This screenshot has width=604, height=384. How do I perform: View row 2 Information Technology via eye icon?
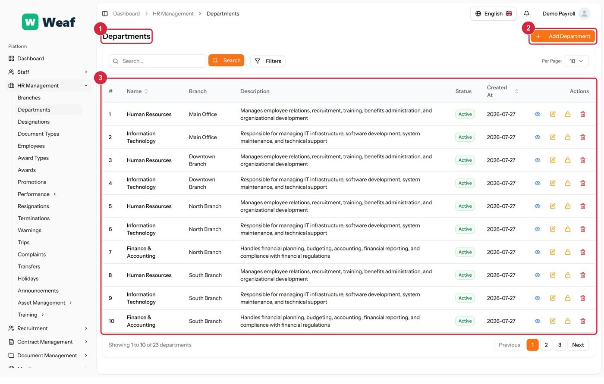pyautogui.click(x=538, y=137)
